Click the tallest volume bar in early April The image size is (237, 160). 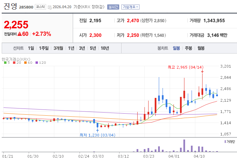coord(184,146)
